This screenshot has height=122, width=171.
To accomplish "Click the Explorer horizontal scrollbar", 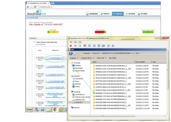I will 103,116.
